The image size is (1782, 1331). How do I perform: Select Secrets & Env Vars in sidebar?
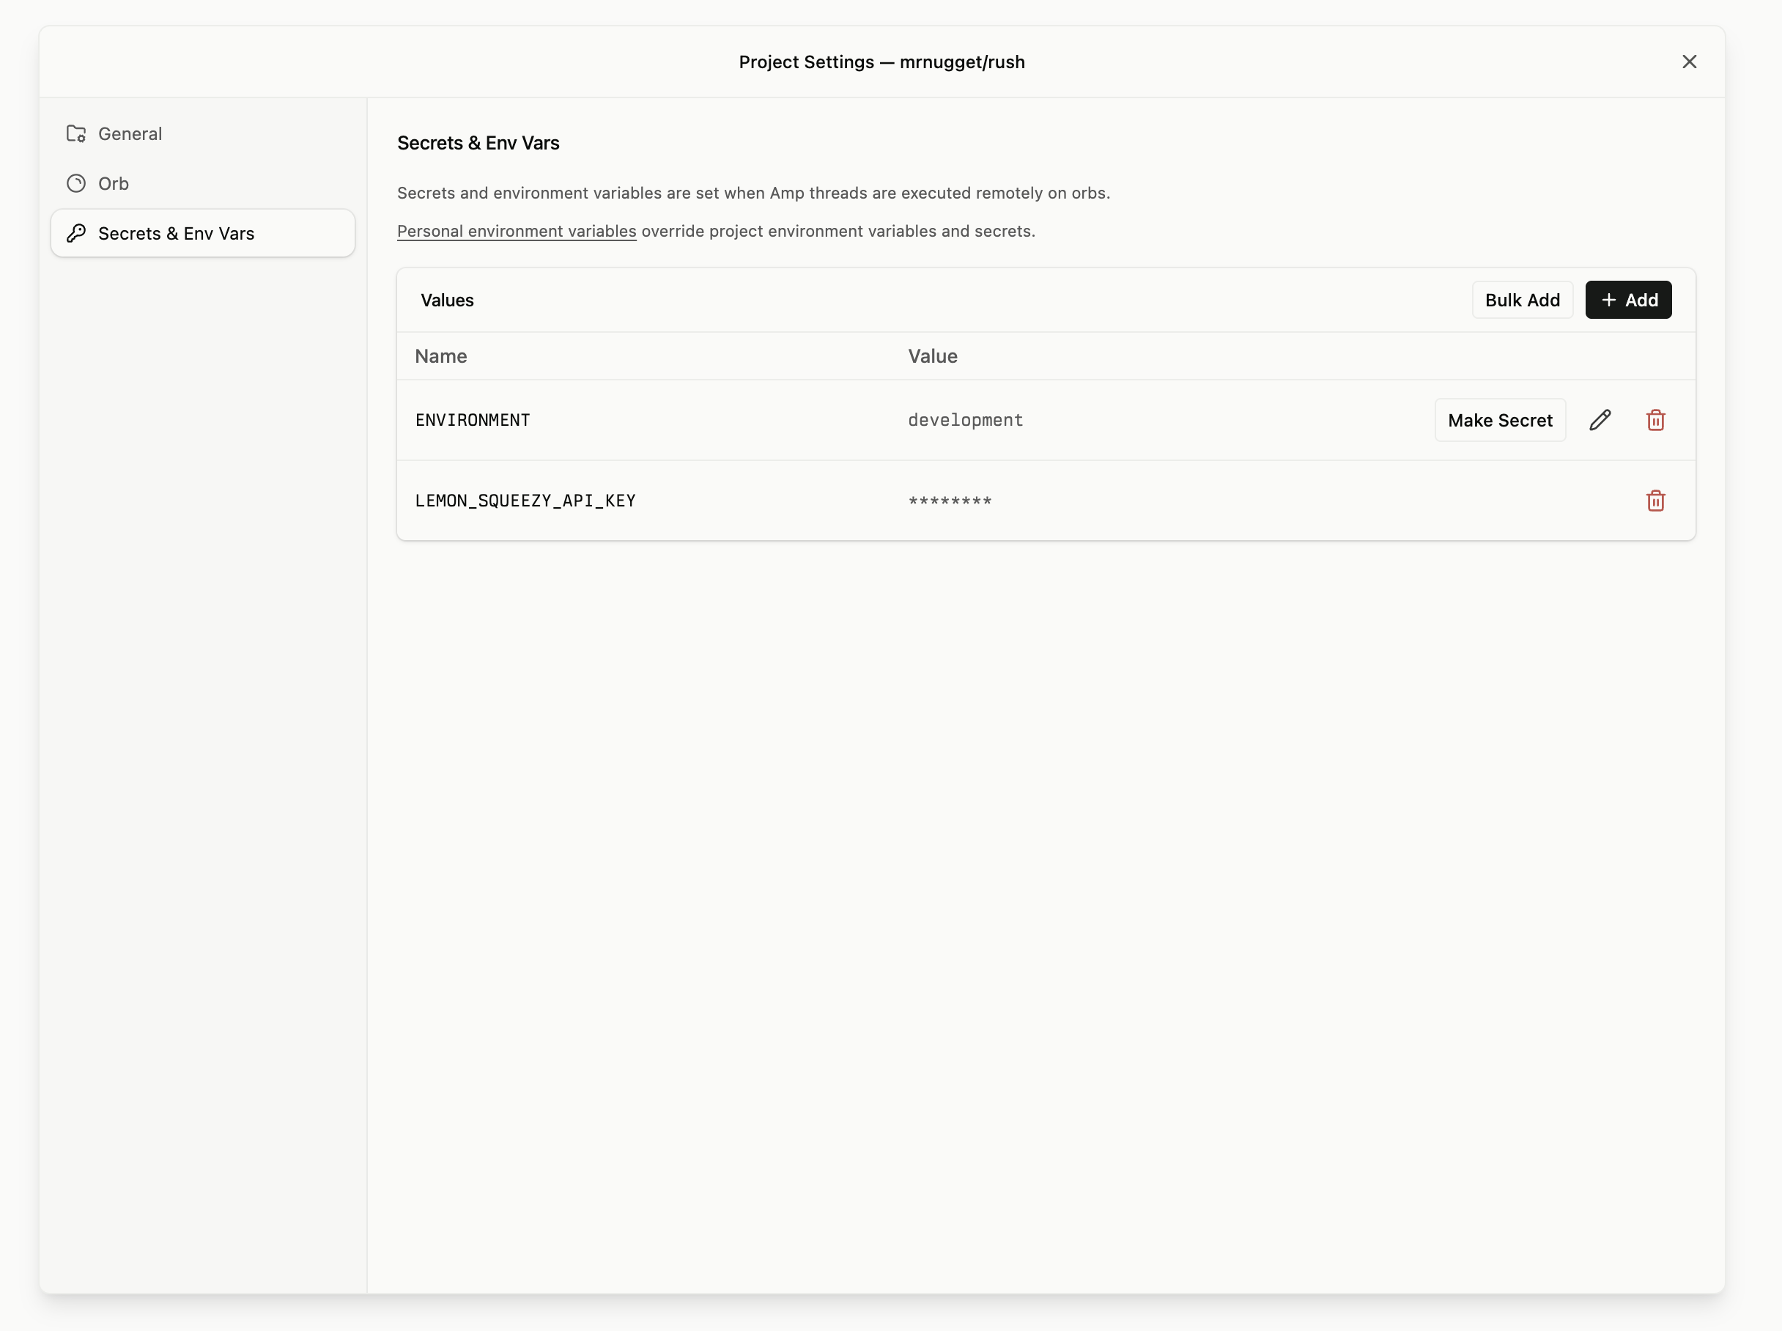click(202, 234)
